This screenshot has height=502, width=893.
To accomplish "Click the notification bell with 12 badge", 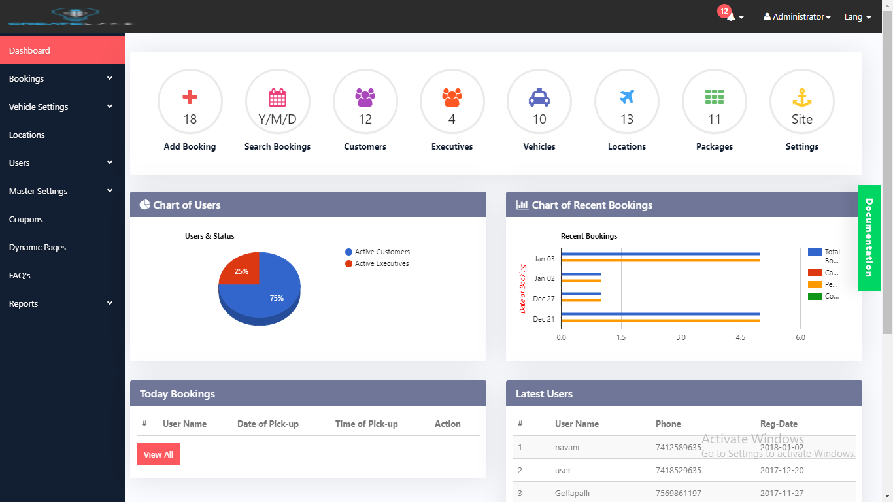I will (x=732, y=17).
